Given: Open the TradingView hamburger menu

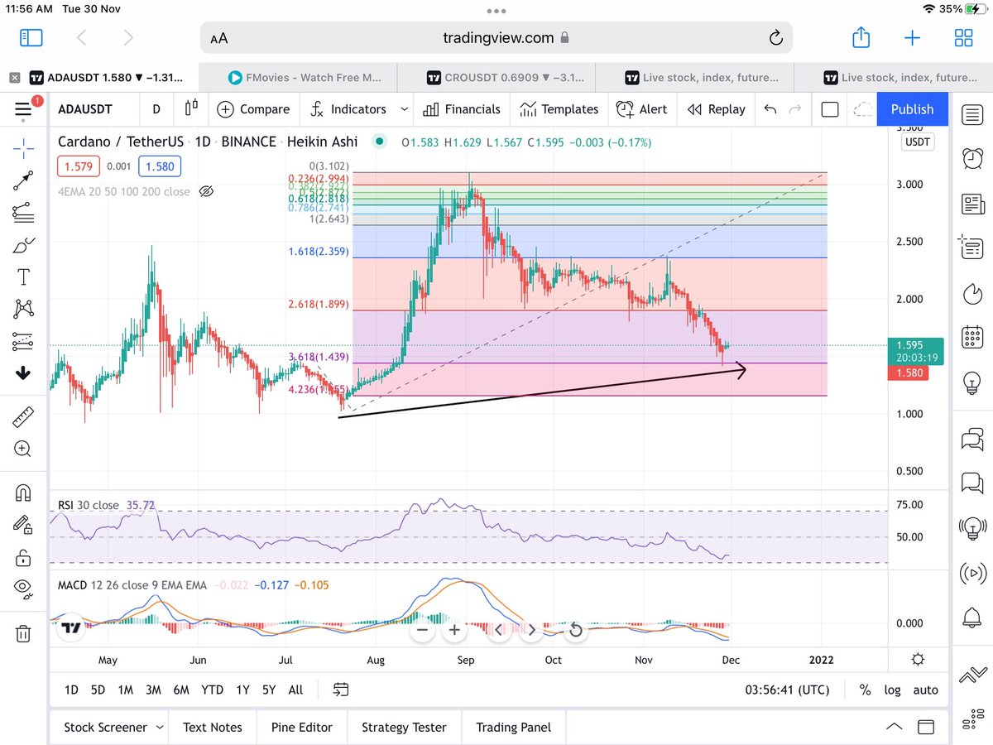Looking at the screenshot, I should tap(24, 108).
